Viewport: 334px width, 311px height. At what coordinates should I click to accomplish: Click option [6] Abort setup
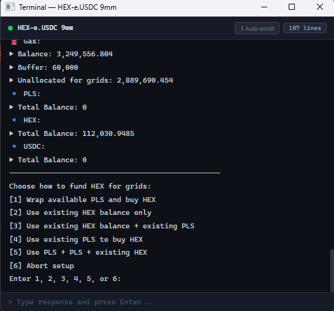click(42, 266)
